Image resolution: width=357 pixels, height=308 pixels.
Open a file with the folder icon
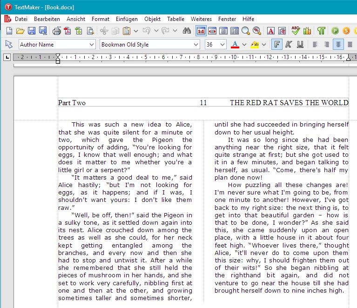20,31
